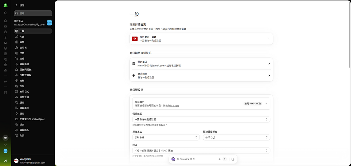Open the 單位系統 dropdown showing 公制系統
Screen dimensions: 351x166
point(166,137)
